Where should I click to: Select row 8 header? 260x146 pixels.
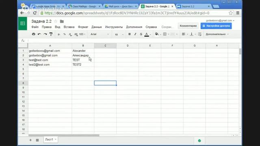coord(23,83)
